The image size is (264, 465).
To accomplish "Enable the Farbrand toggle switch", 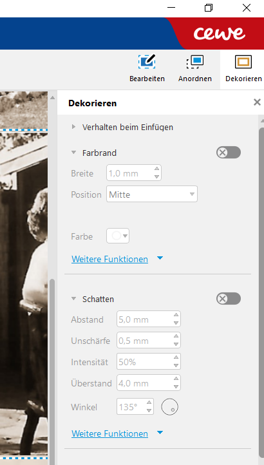I will click(x=229, y=153).
